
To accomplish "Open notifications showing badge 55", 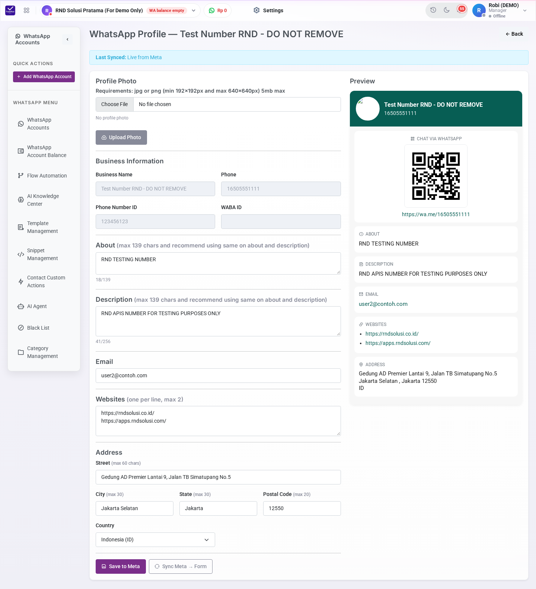I will 460,10.
